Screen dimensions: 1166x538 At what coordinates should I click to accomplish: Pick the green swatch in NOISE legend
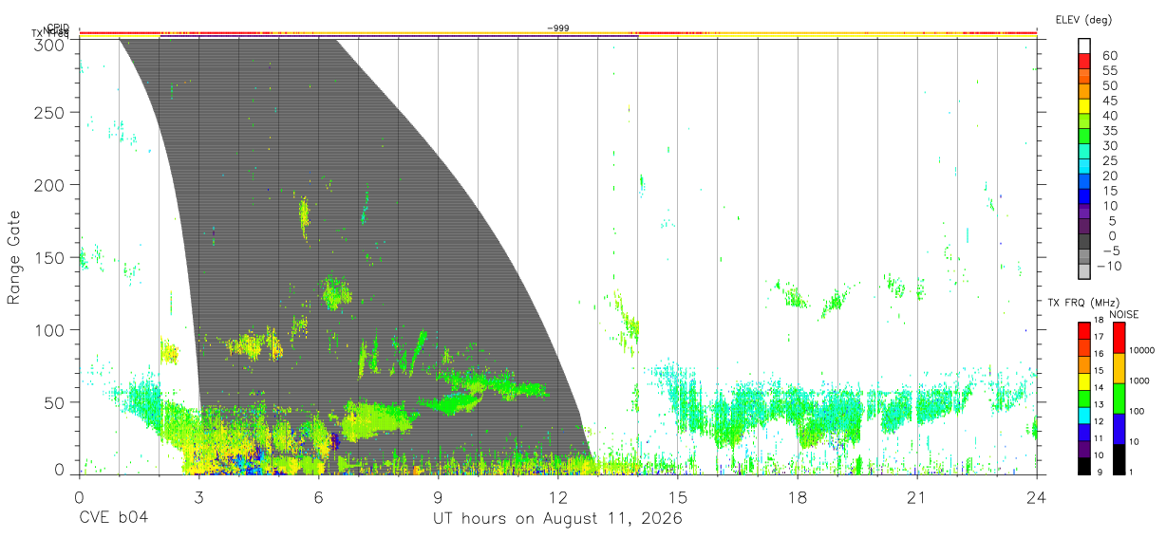(x=1119, y=399)
